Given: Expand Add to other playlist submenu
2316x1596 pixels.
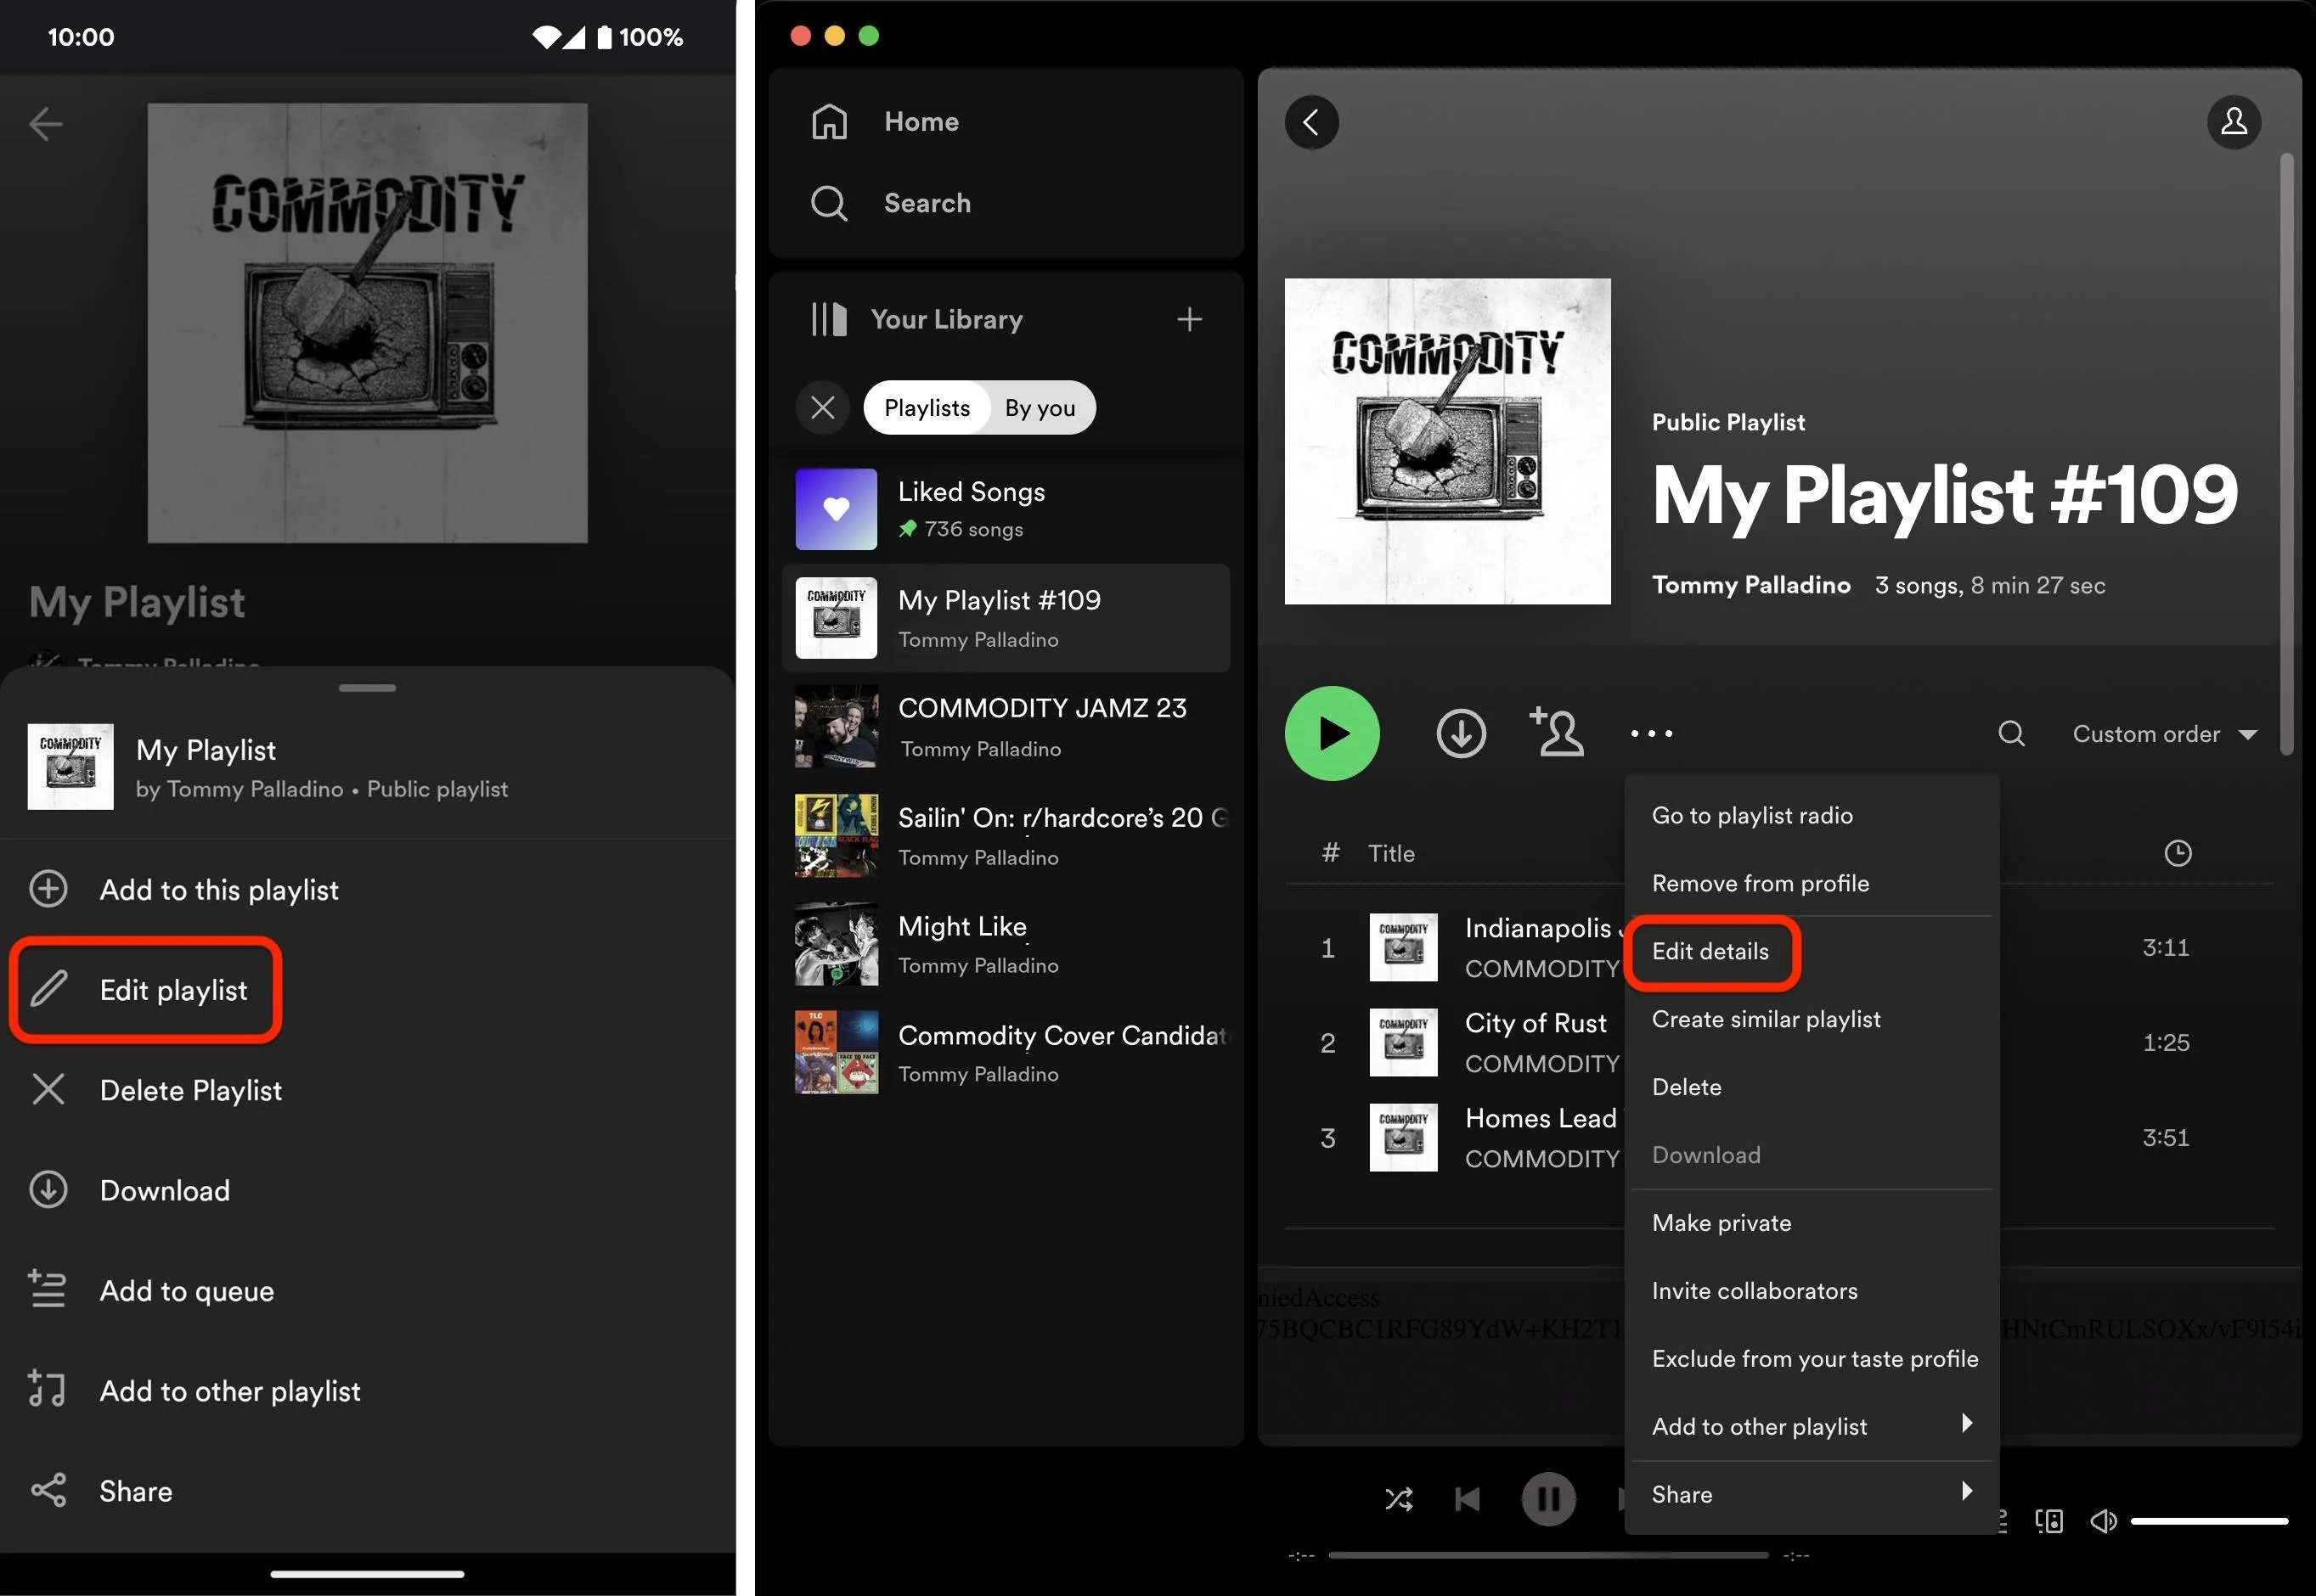Looking at the screenshot, I should click(x=1811, y=1427).
